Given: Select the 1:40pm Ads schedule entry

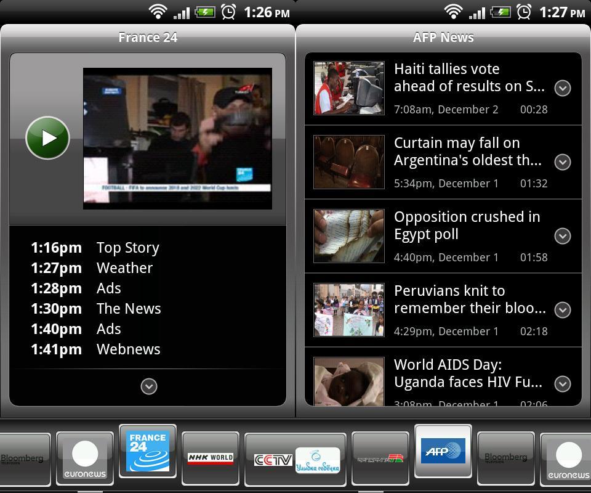Looking at the screenshot, I should (76, 329).
